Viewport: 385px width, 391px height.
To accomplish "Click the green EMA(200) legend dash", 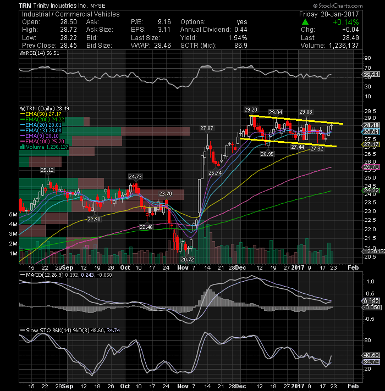I will click(23, 120).
